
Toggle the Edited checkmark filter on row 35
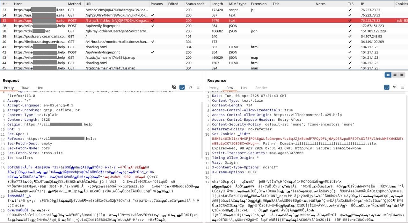click(x=152, y=20)
